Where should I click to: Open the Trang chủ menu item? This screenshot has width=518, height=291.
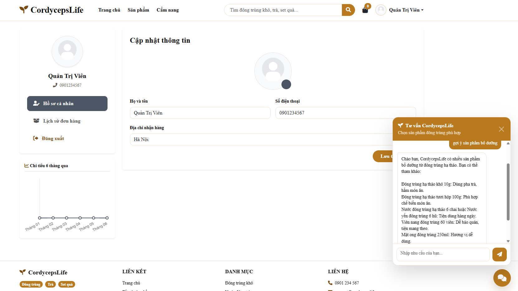(109, 10)
